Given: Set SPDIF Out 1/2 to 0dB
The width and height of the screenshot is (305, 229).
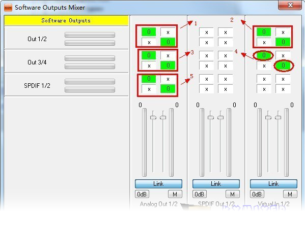Looking at the screenshot, I should pyautogui.click(x=200, y=194).
